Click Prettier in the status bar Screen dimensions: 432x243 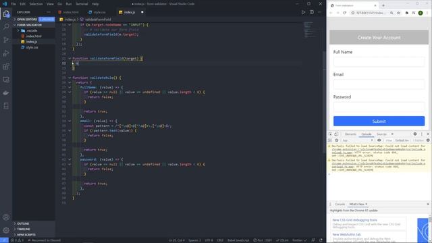click(x=300, y=240)
